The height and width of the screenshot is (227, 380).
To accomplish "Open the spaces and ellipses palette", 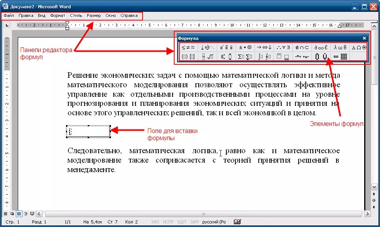I will [207, 47].
